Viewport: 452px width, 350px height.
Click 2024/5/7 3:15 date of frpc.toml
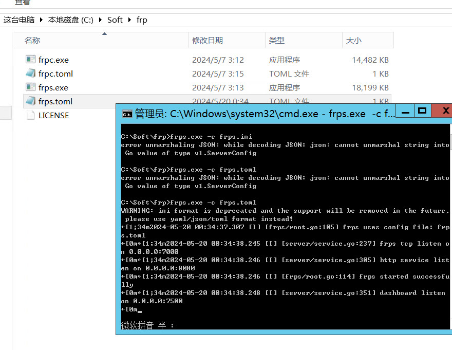click(218, 73)
